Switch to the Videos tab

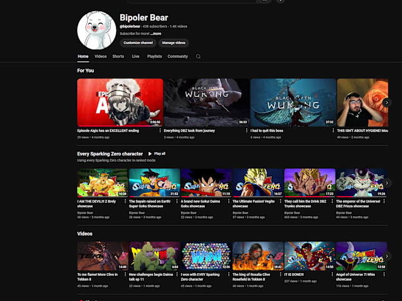coord(100,56)
